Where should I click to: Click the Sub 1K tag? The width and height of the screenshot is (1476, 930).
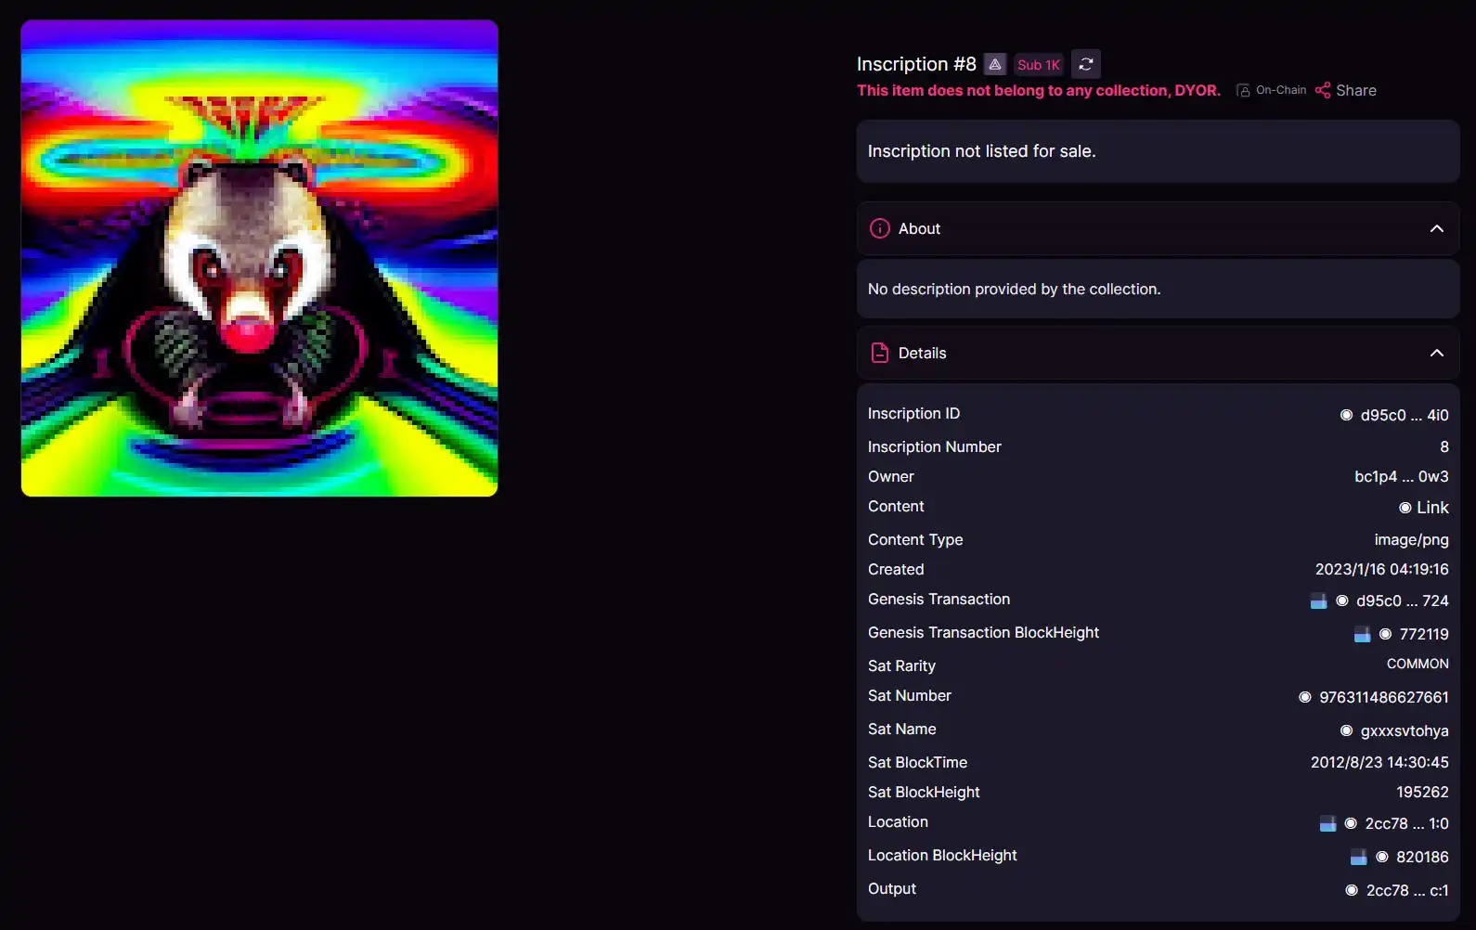click(x=1038, y=65)
